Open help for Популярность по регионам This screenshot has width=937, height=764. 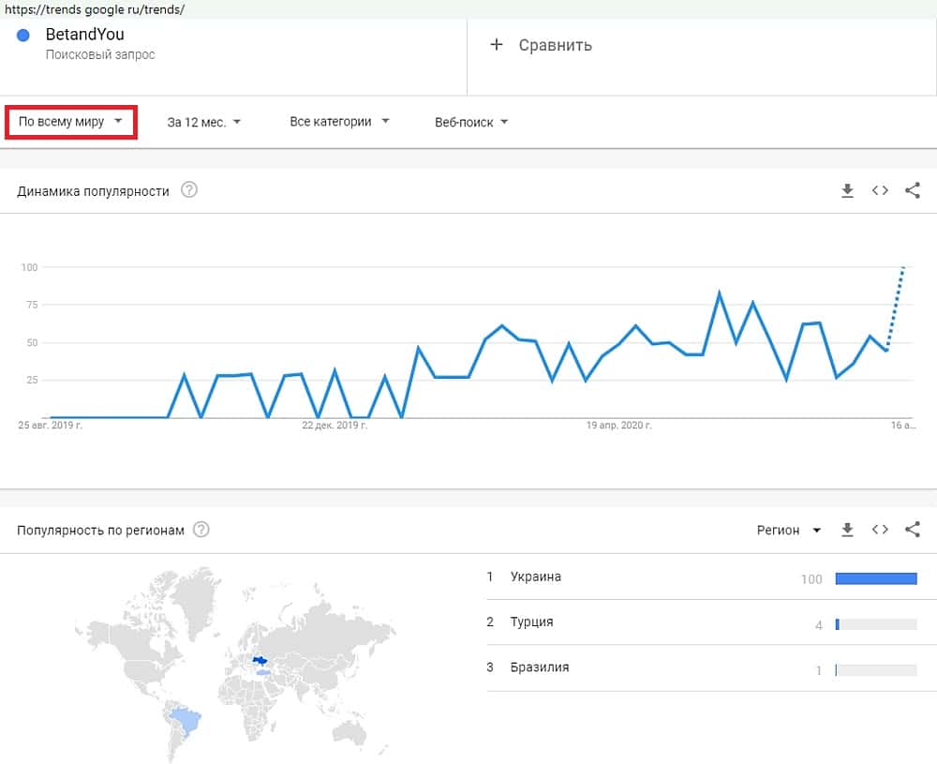[x=201, y=531]
